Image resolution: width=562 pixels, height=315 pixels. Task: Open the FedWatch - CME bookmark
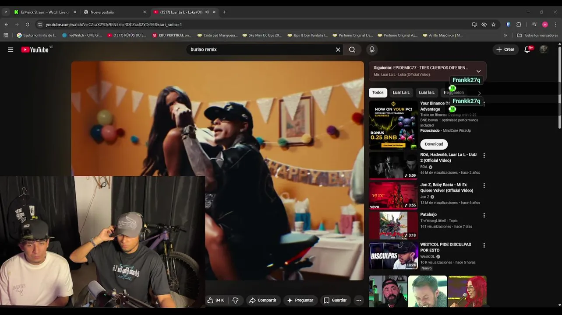[82, 35]
